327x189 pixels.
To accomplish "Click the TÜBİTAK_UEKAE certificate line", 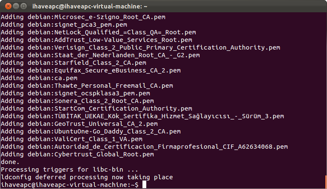I will (x=142, y=116).
